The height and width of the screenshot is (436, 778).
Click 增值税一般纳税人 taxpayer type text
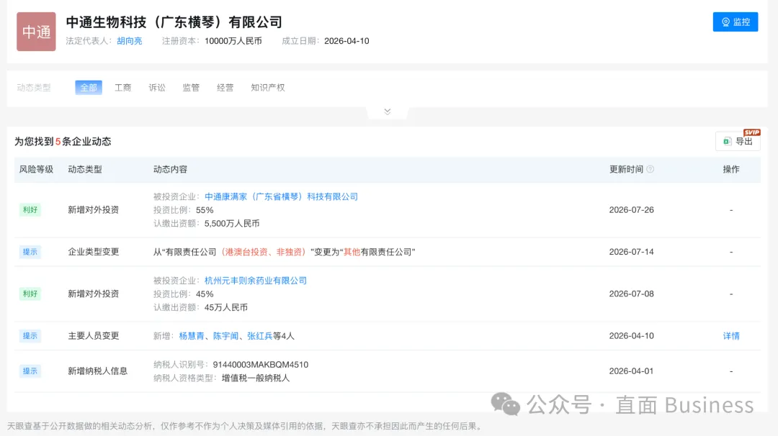click(256, 378)
